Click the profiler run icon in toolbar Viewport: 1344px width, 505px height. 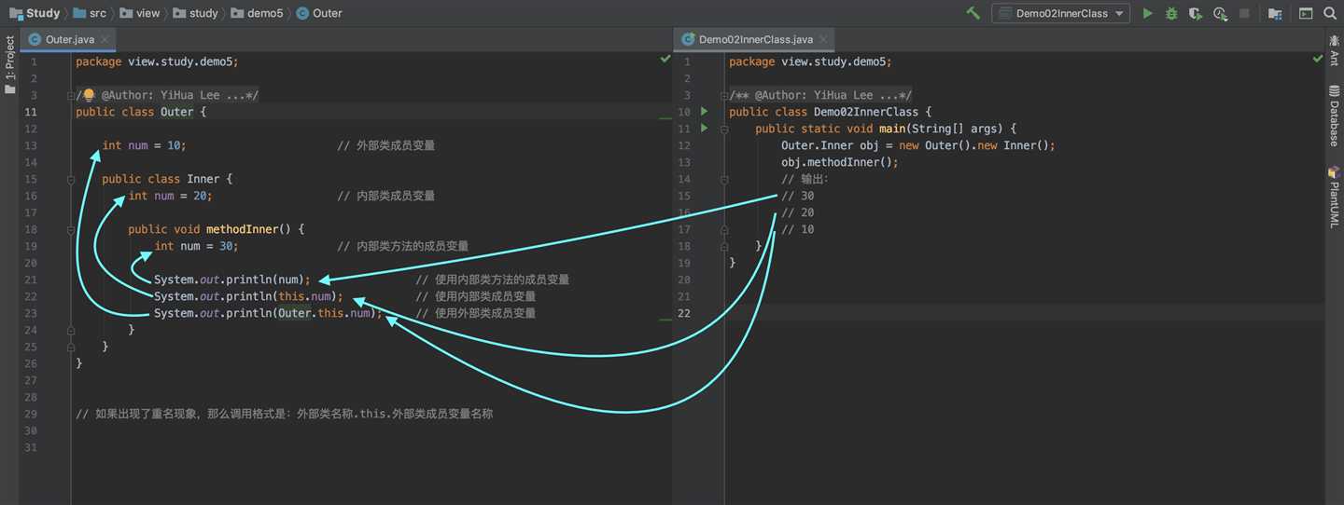[x=1220, y=13]
